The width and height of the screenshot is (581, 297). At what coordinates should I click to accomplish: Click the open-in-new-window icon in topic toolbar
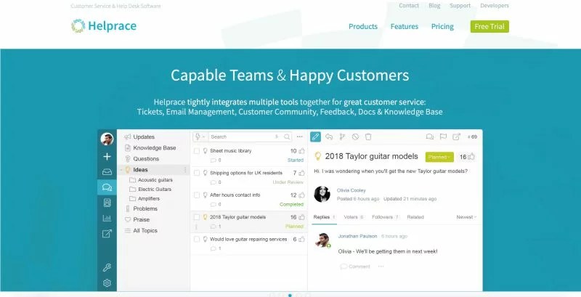pos(457,137)
